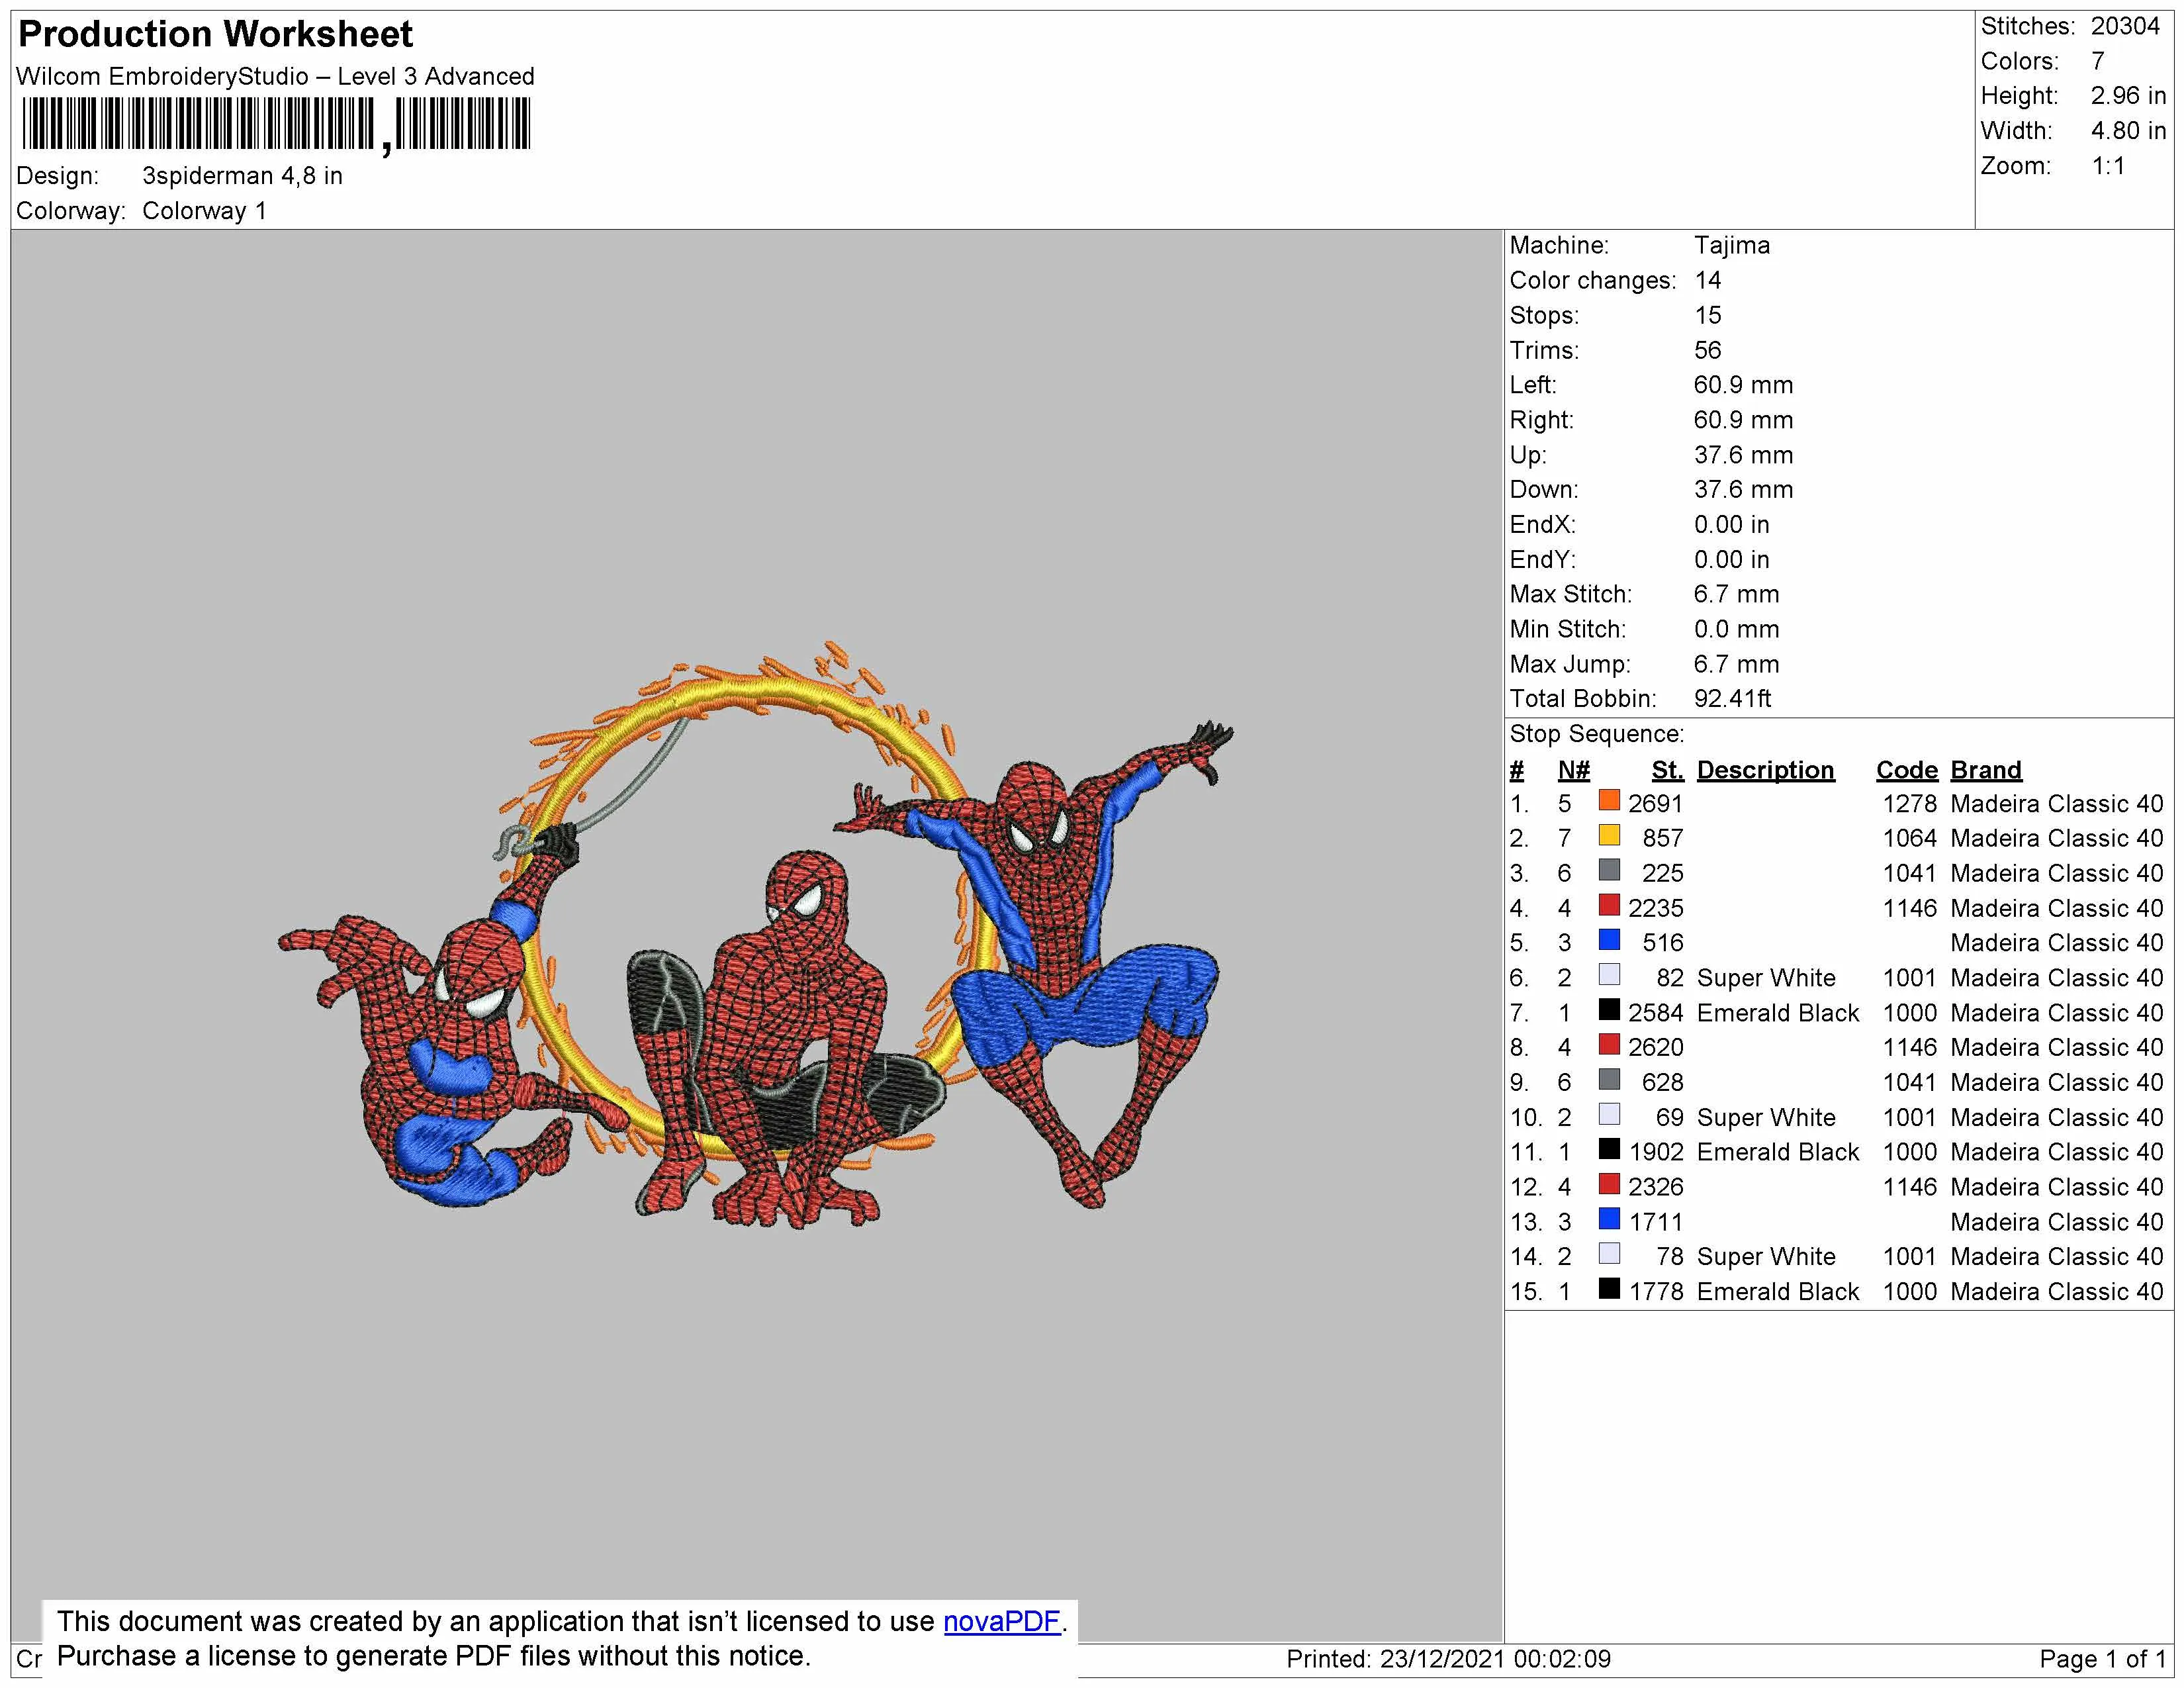Click the white swatch in stop 6

click(x=1609, y=973)
